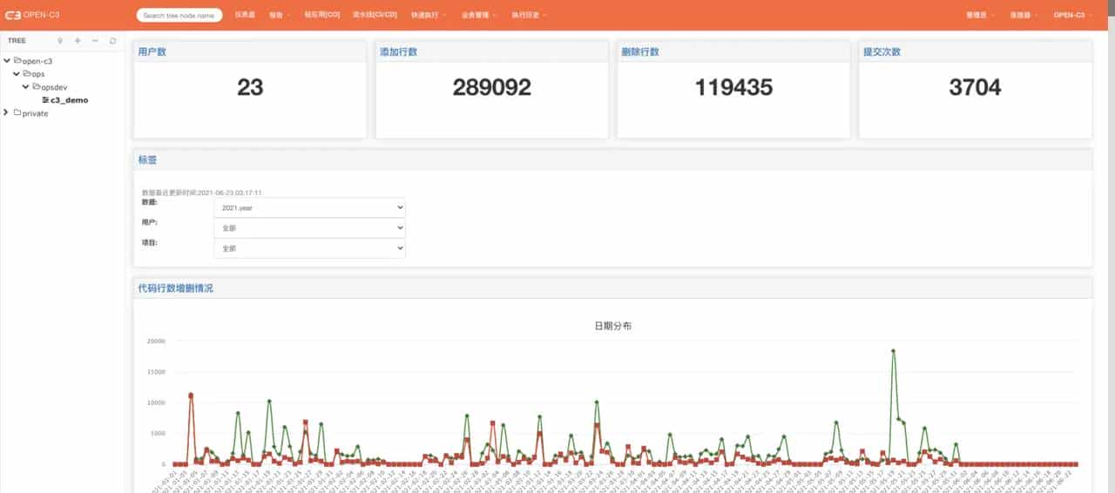The image size is (1115, 493).
Task: Open the 流水线[CI/CD] menu item
Action: coord(375,15)
